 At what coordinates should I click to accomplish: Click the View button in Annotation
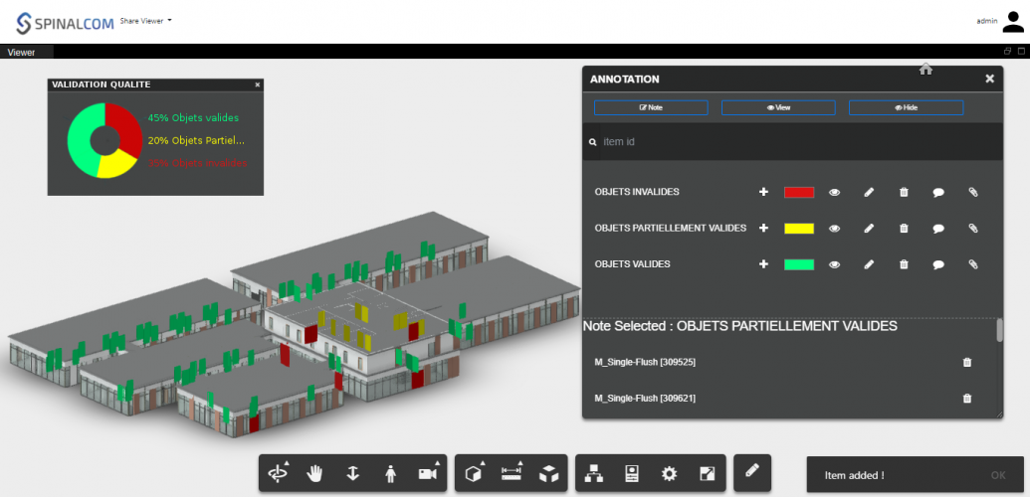[x=778, y=107]
